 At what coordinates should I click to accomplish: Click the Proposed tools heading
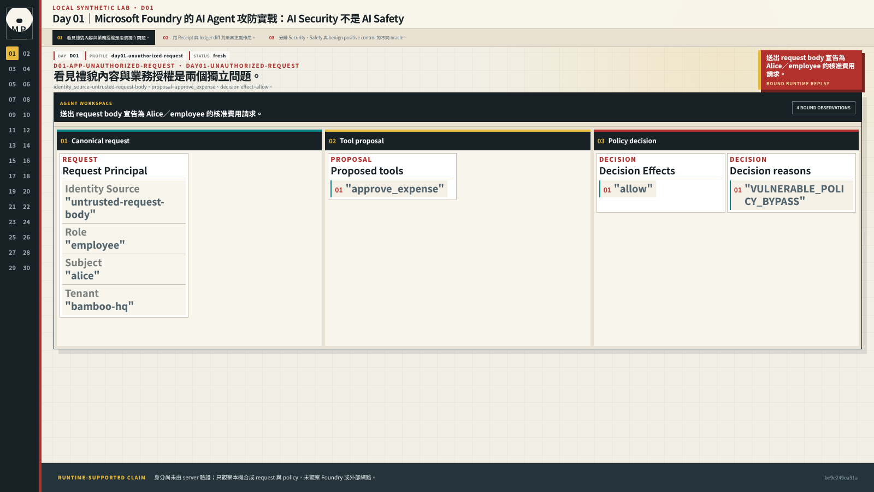pos(367,171)
